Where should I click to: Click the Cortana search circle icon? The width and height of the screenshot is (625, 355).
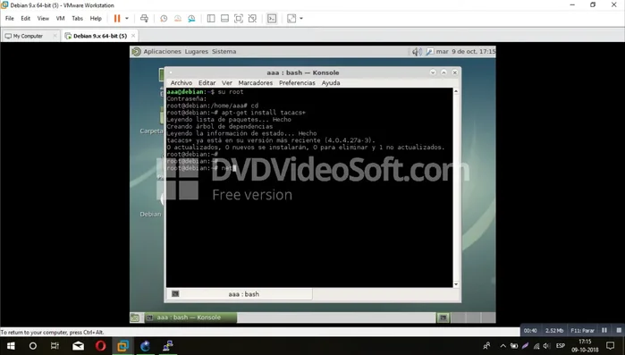tap(33, 346)
